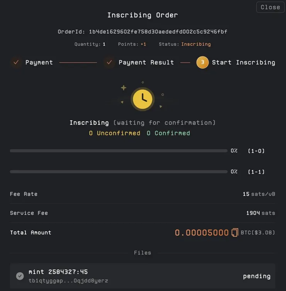The width and height of the screenshot is (286, 291).
Task: Click the yellow clock waiting icon
Action: click(x=143, y=99)
